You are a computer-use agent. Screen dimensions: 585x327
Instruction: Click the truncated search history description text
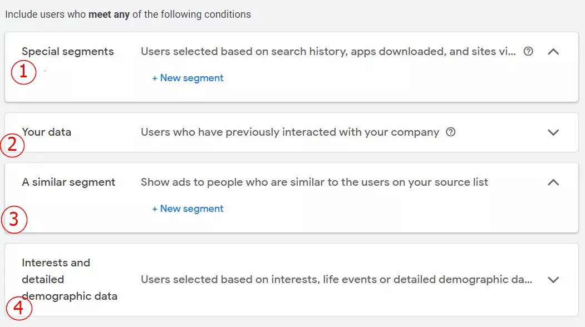[x=328, y=52]
